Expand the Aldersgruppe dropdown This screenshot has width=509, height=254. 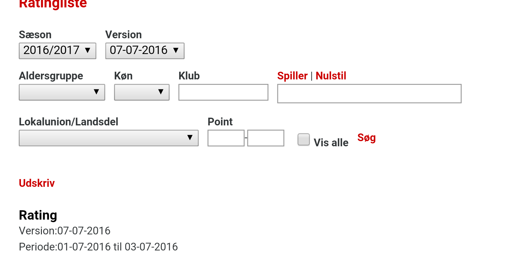pyautogui.click(x=62, y=92)
